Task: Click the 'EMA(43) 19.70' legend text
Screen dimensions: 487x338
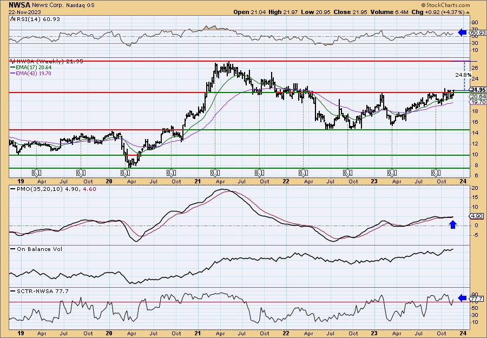Action: tap(34, 74)
